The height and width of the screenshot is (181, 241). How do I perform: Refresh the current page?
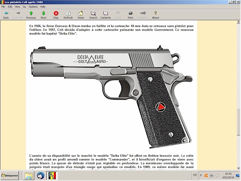coord(68,14)
